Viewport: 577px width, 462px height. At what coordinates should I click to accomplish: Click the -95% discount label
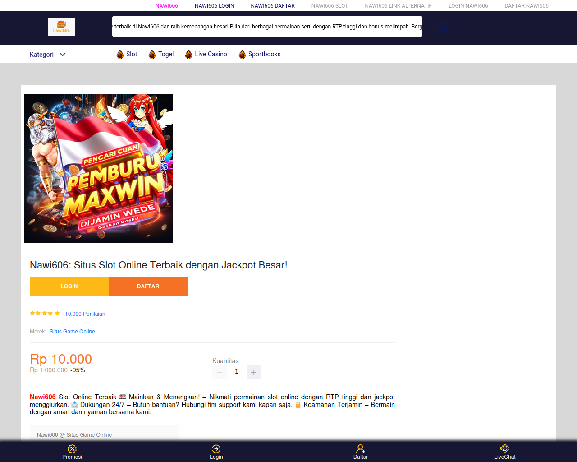pos(78,370)
